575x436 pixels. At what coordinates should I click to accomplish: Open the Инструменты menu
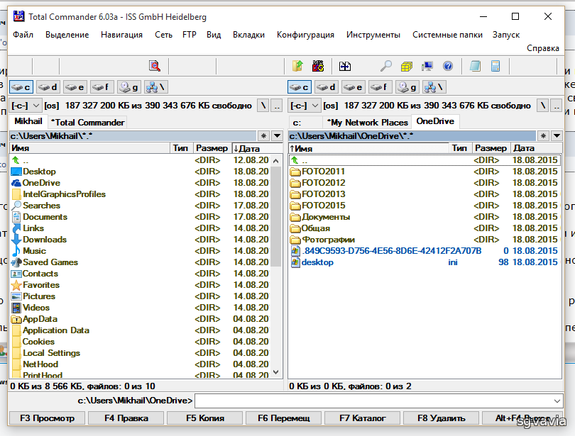tap(373, 35)
